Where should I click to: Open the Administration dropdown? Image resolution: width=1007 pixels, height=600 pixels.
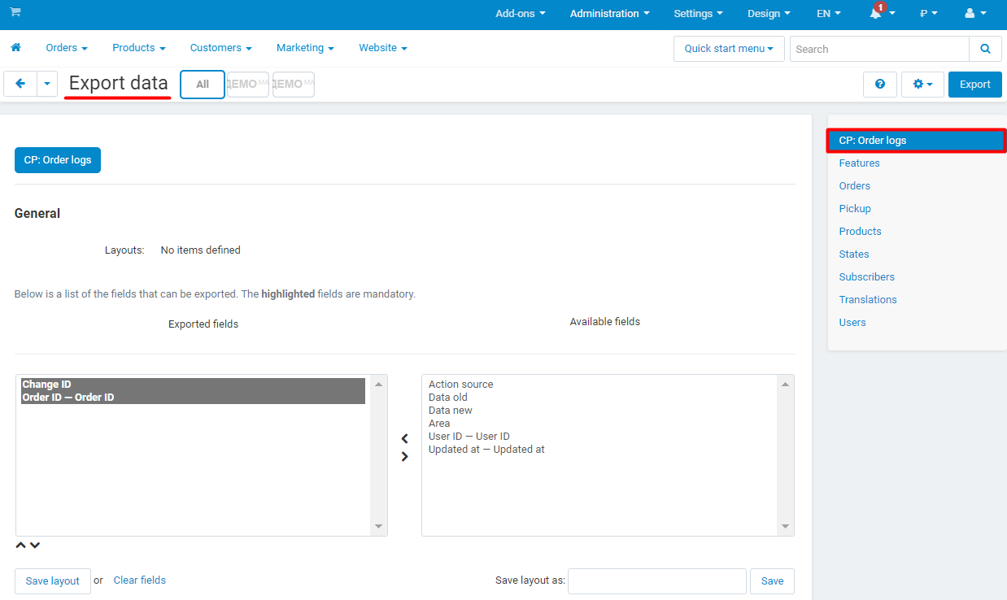(x=610, y=13)
